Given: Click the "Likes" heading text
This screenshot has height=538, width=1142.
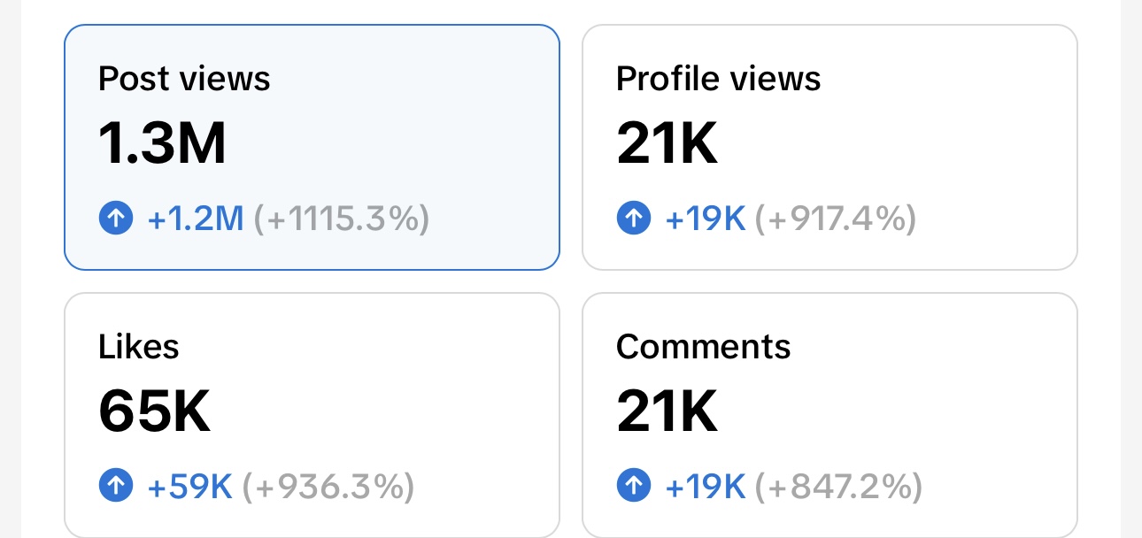Looking at the screenshot, I should pos(139,346).
